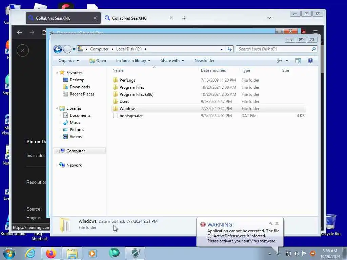Open the Organize menu

(68, 61)
